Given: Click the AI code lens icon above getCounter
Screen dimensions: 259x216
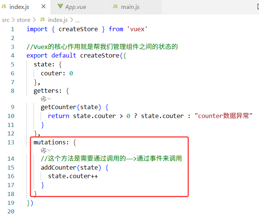Looking at the screenshot, I should click(x=43, y=99).
